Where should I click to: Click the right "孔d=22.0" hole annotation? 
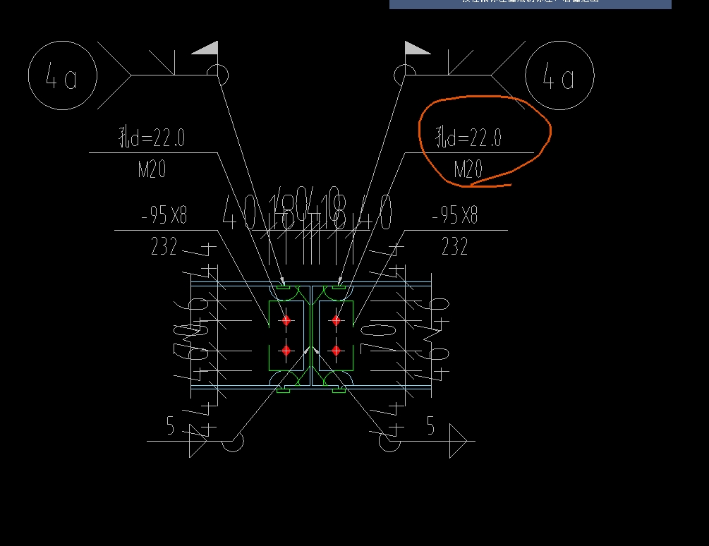(x=468, y=137)
